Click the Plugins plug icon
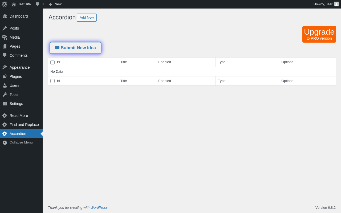Viewport: 341px width, 213px height. pos(5,76)
